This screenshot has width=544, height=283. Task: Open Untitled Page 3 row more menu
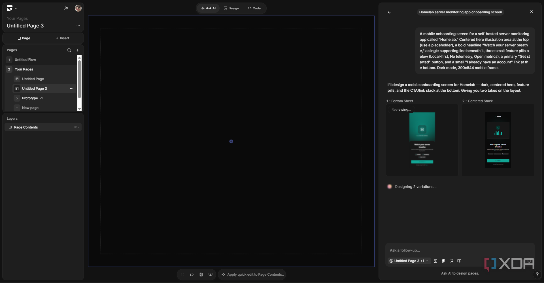(x=72, y=89)
